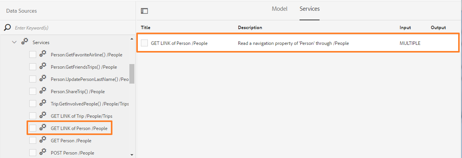Select GET LINK of Person row checkbox in table

(144, 43)
